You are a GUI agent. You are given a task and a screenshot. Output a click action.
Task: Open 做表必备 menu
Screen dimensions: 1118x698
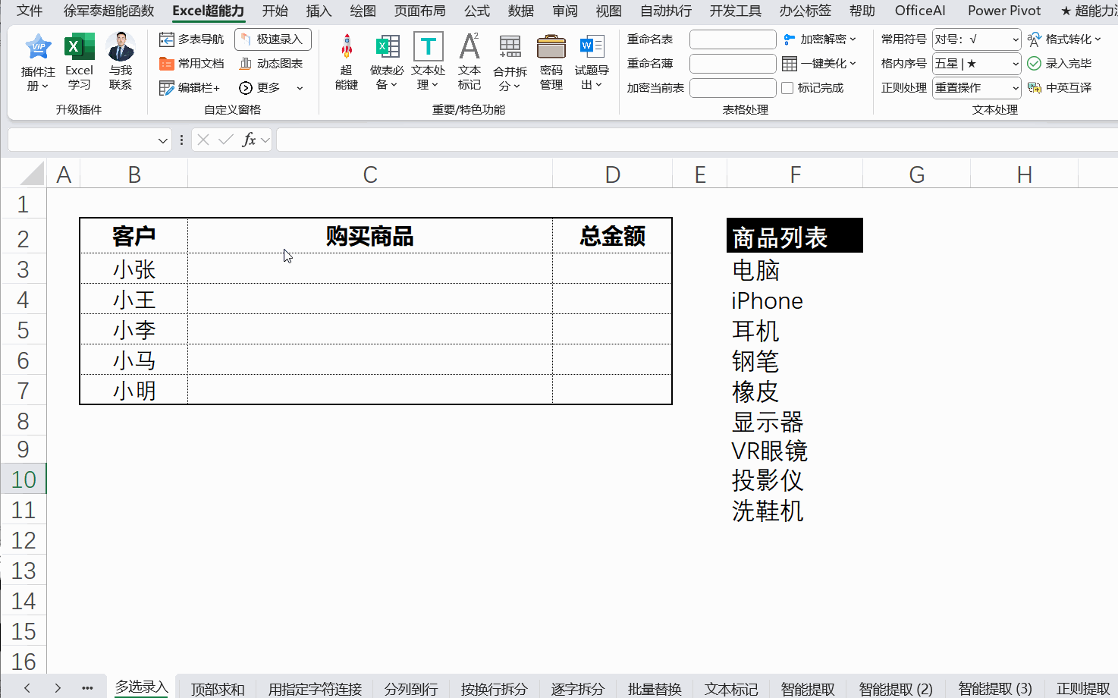click(388, 62)
